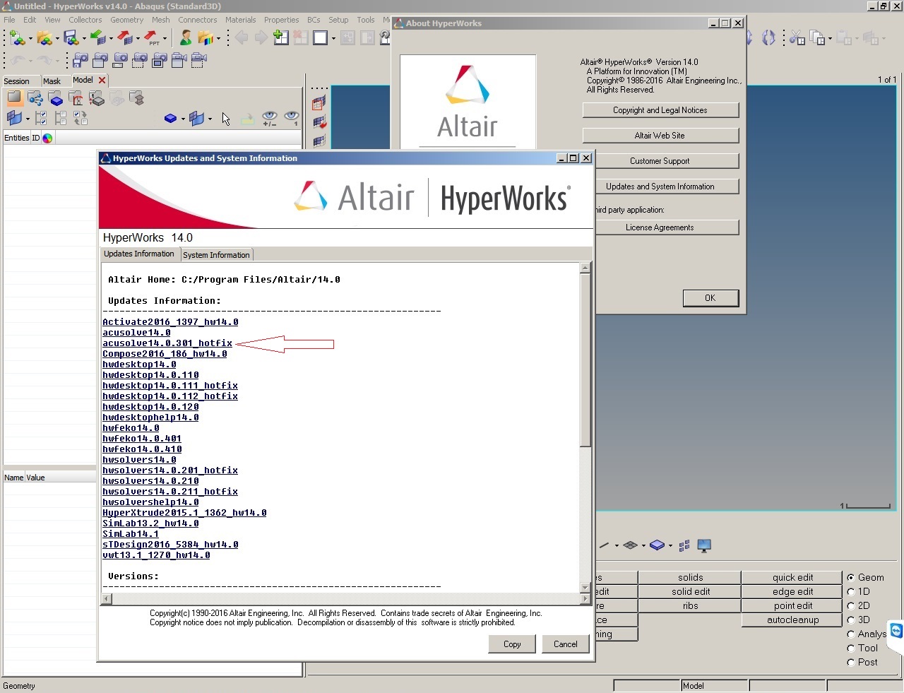Image resolution: width=904 pixels, height=693 pixels.
Task: Expand the Open Model dropdown arrow
Action: (57, 38)
